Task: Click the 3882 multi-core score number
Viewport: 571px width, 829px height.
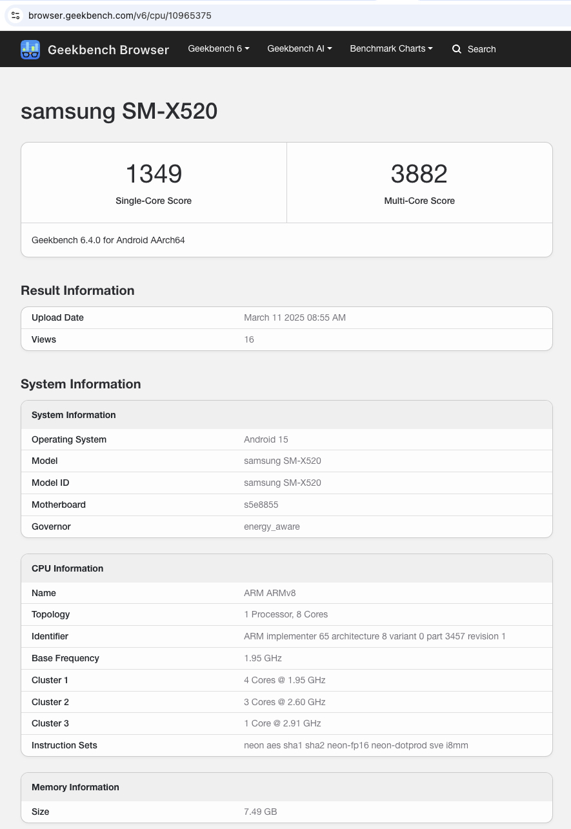Action: tap(419, 174)
